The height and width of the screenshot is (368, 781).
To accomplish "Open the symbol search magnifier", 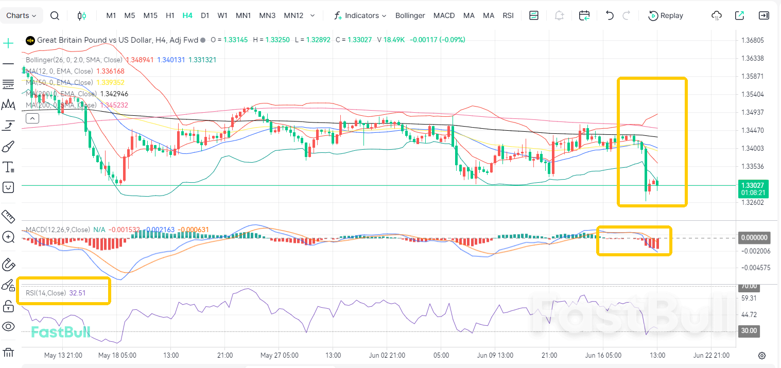I will (x=55, y=15).
